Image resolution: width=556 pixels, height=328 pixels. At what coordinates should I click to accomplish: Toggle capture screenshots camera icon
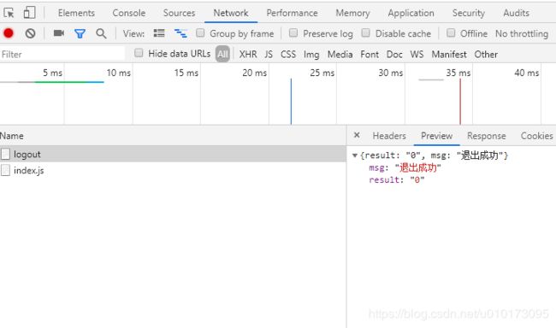click(59, 33)
